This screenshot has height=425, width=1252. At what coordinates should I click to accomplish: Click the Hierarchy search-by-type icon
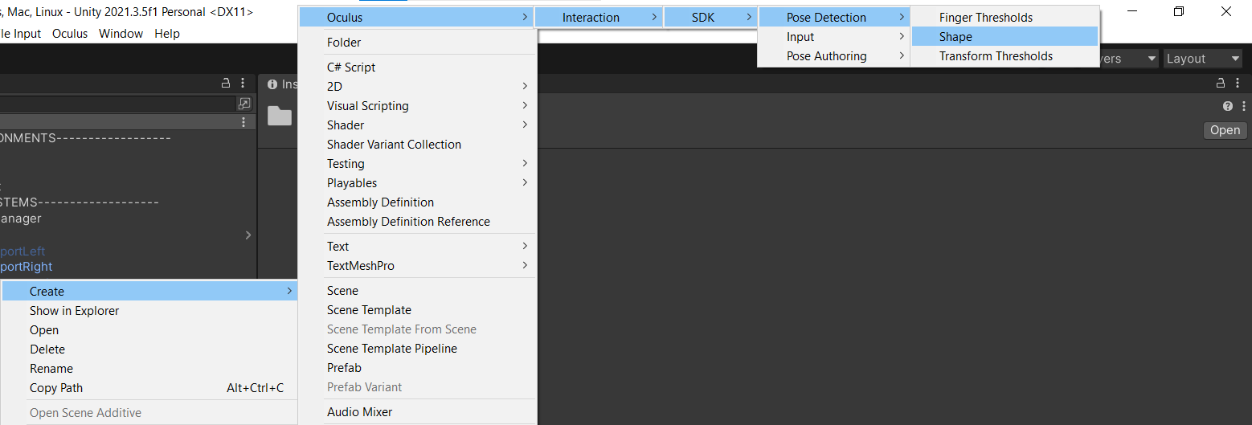click(x=244, y=104)
